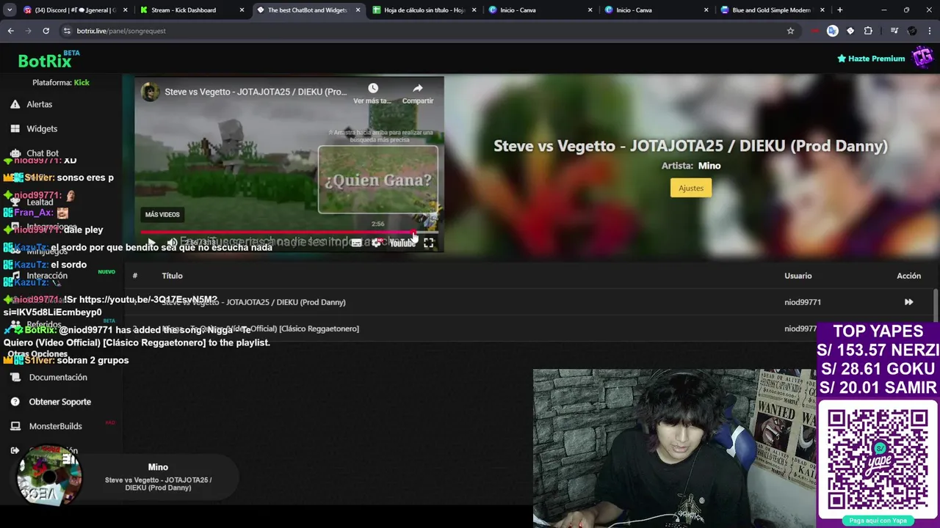940x528 pixels.
Task: Open the tab search dropdown
Action: click(10, 10)
